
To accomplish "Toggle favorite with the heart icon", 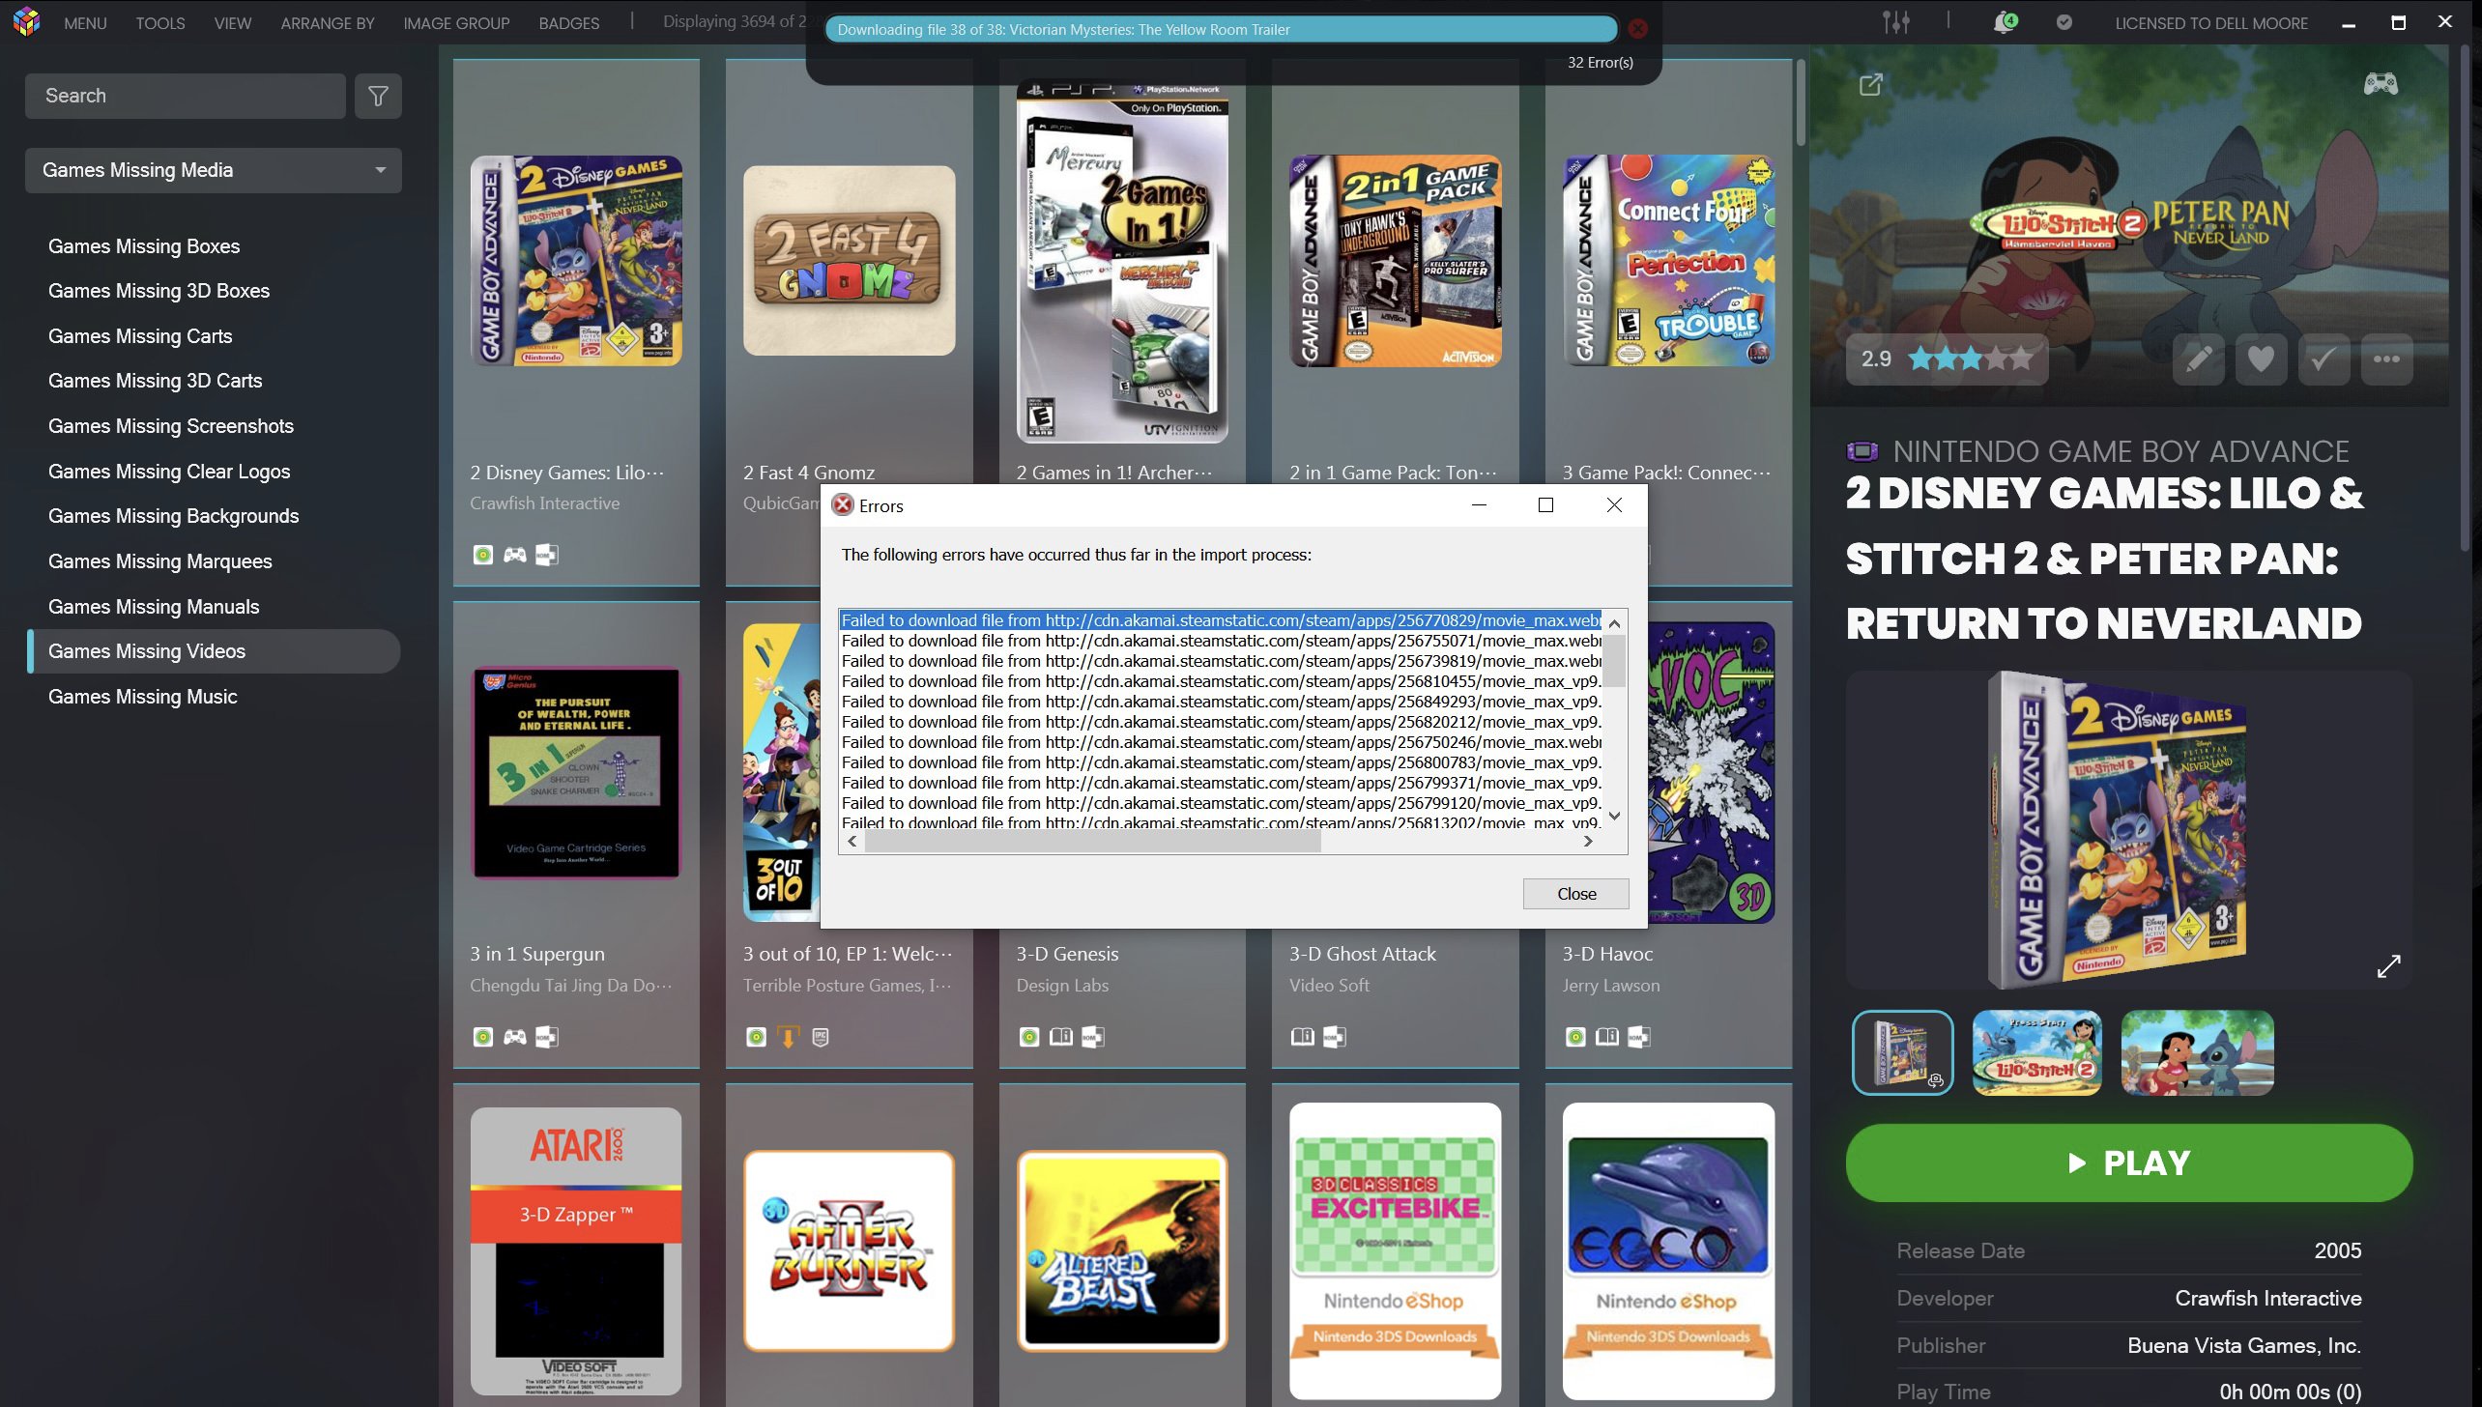I will click(x=2261, y=359).
